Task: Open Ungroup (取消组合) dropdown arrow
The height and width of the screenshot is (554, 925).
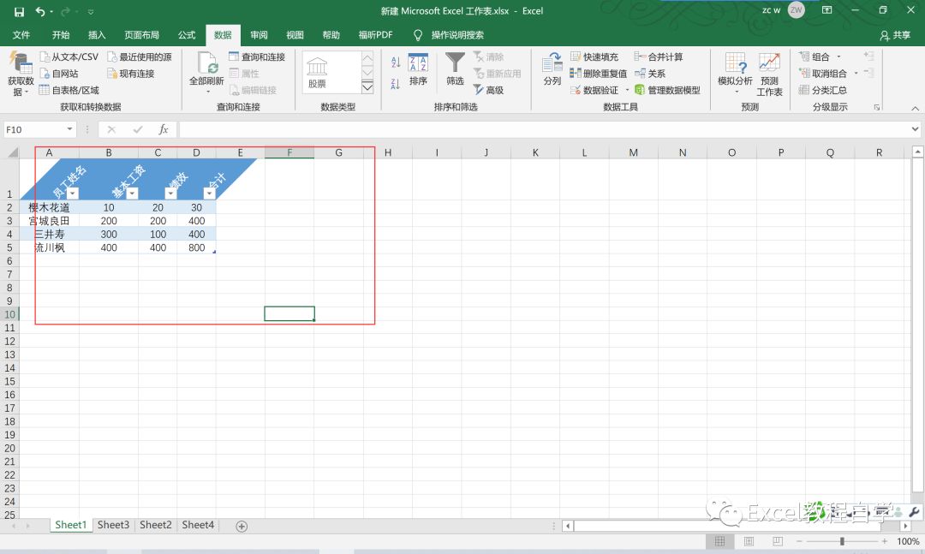Action: (x=856, y=73)
